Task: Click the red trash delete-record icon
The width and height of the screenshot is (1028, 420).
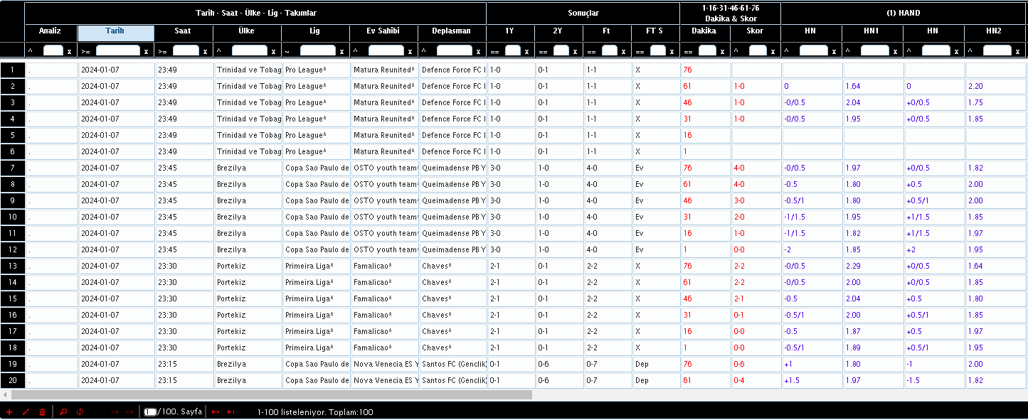Action: point(42,411)
